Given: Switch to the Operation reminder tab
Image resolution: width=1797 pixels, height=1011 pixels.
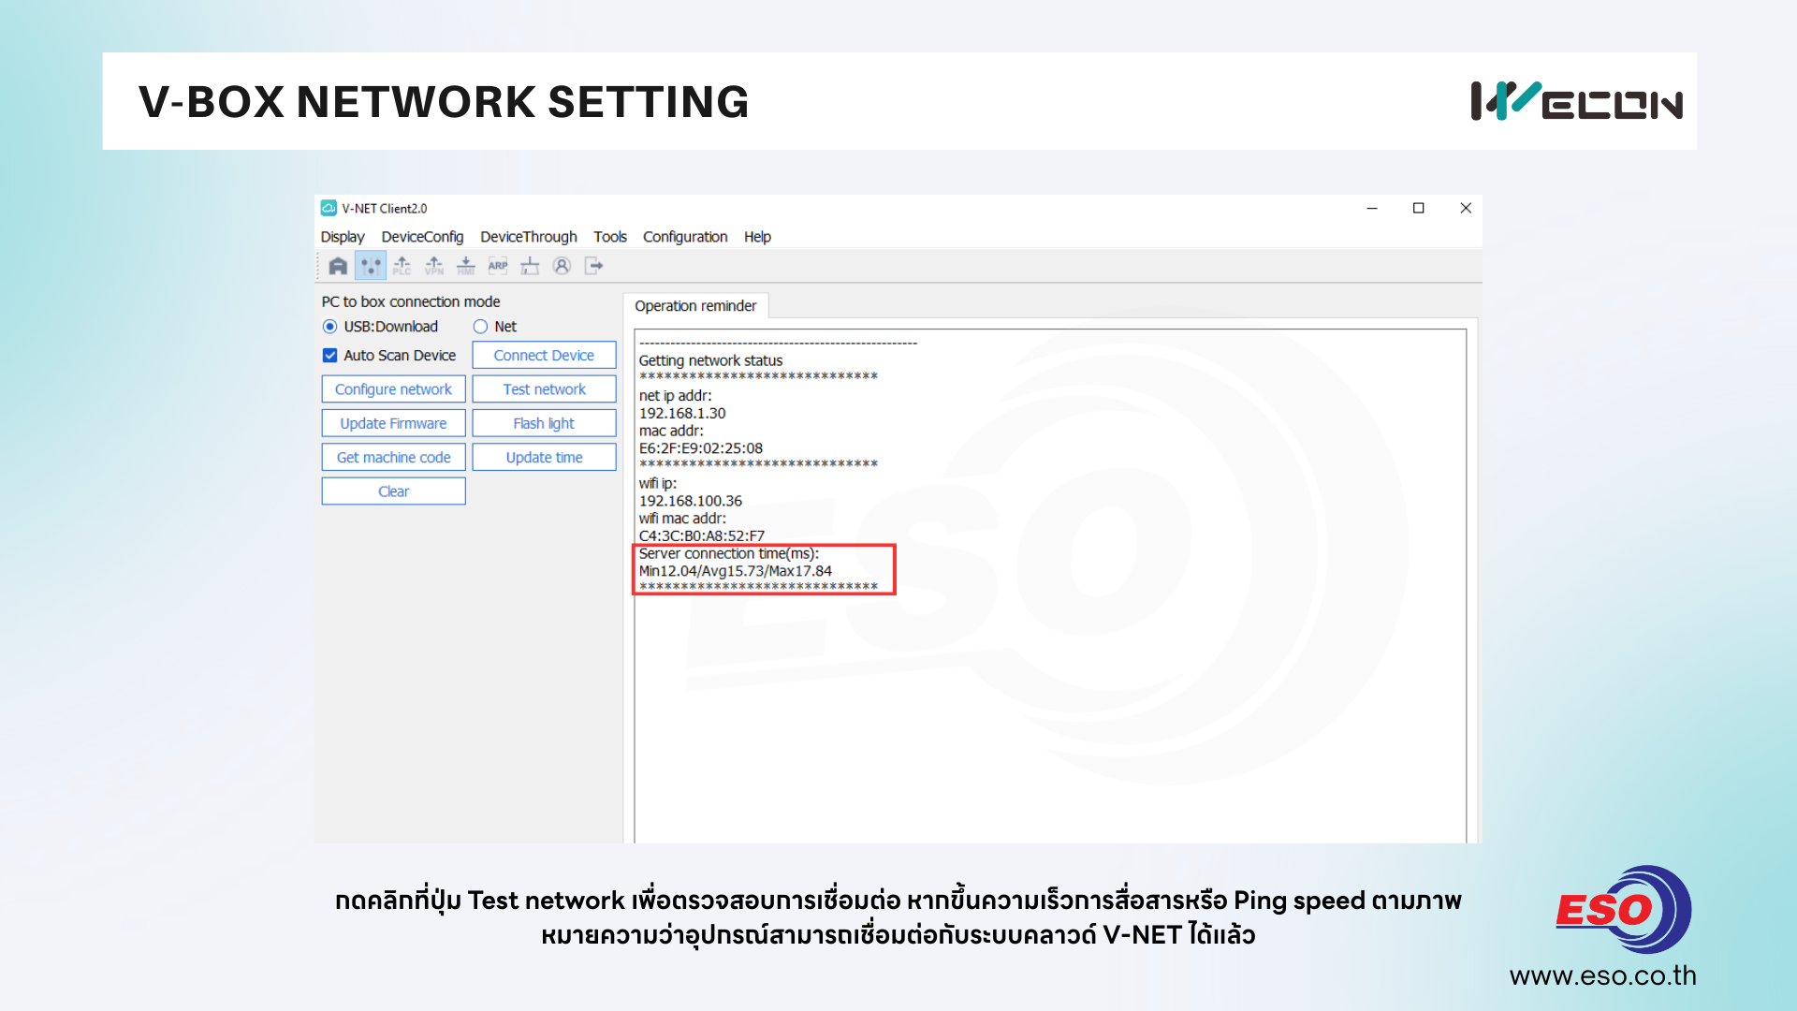Looking at the screenshot, I should point(695,306).
